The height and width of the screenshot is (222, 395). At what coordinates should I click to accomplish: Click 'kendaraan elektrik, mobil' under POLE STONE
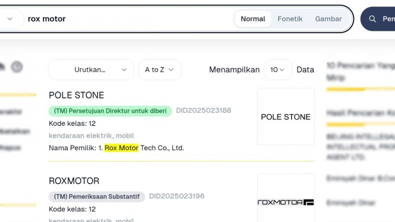[x=91, y=136]
